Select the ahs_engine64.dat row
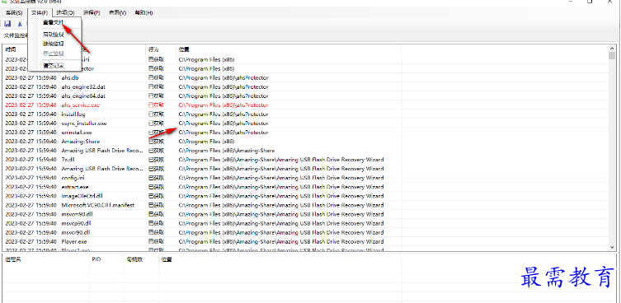 [305, 96]
